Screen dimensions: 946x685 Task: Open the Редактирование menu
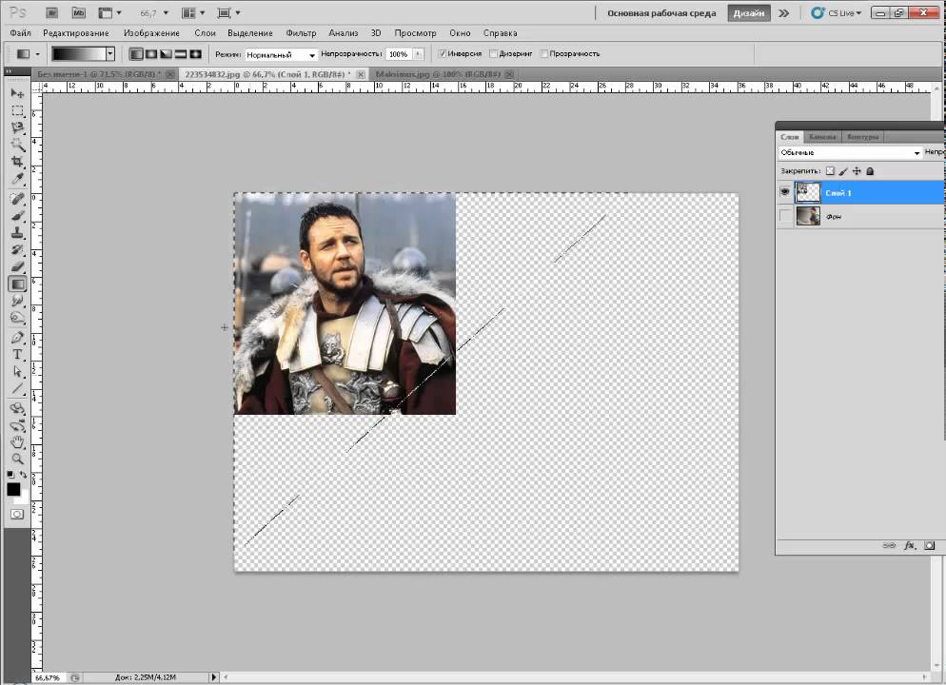click(x=76, y=33)
